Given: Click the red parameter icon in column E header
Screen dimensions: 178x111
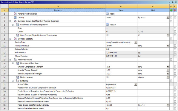Looking at the screenshot, I should coord(175,10).
